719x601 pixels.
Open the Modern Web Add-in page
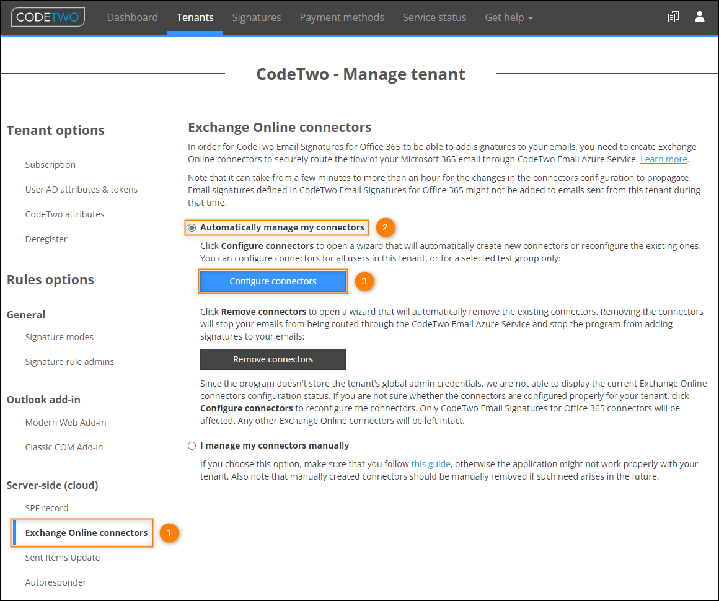coord(65,422)
